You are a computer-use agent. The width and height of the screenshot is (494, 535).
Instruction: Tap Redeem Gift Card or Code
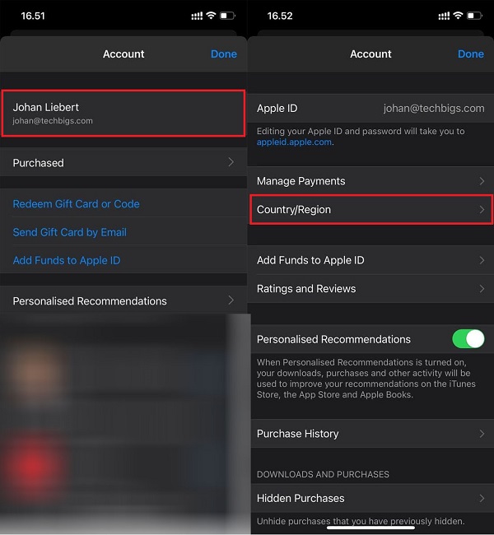point(76,204)
